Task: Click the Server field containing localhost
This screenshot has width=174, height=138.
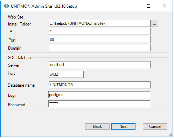Action: click(x=99, y=65)
